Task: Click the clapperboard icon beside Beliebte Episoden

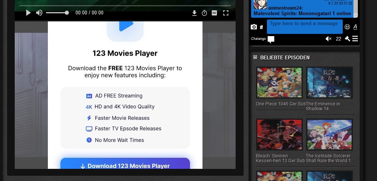Action: pos(255,57)
